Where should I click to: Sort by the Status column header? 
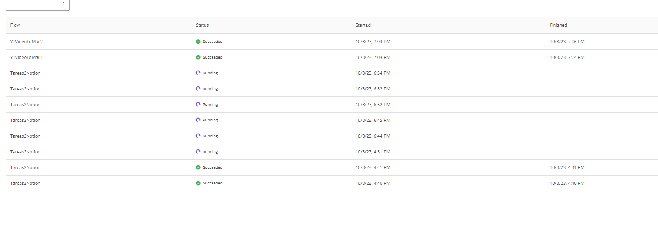click(x=202, y=25)
